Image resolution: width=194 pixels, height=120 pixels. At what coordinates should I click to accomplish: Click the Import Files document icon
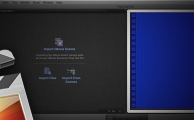[x=48, y=71]
